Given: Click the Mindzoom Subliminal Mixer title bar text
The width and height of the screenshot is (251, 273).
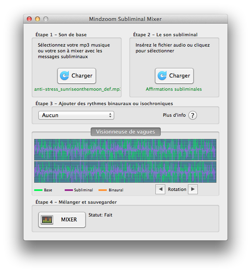Looking at the screenshot, I should 125,19.
